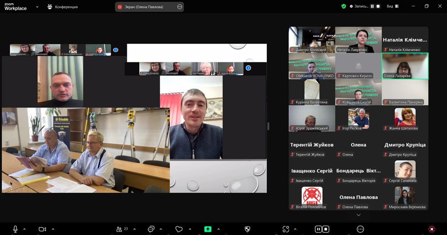The height and width of the screenshot is (235, 447).
Task: Expand the video options arrow beside camera
Action: pos(53,229)
